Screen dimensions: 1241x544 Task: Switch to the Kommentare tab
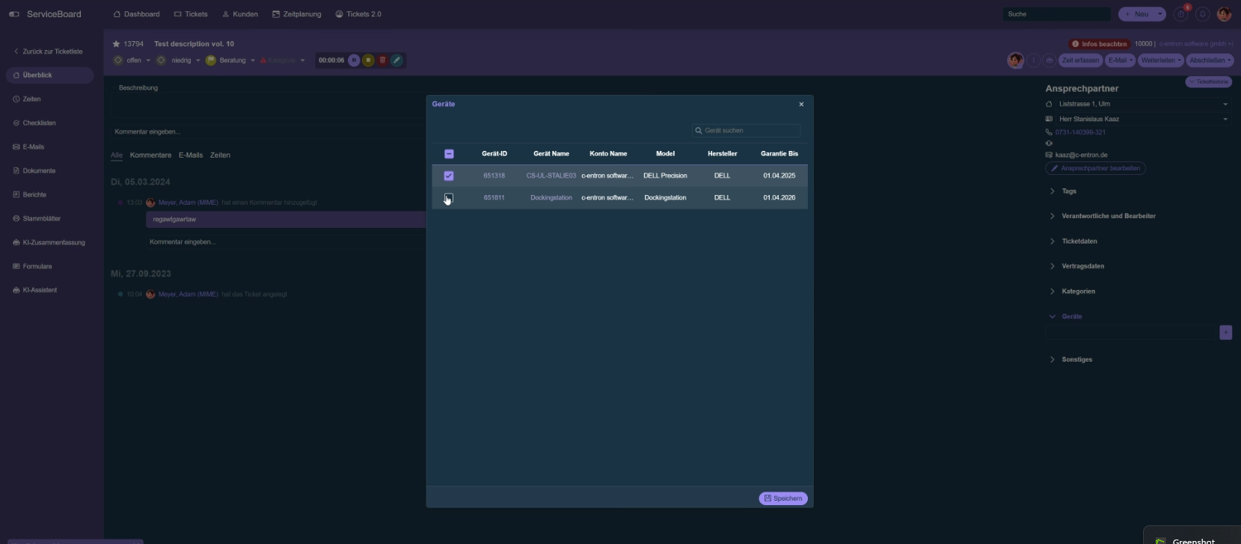coord(150,155)
